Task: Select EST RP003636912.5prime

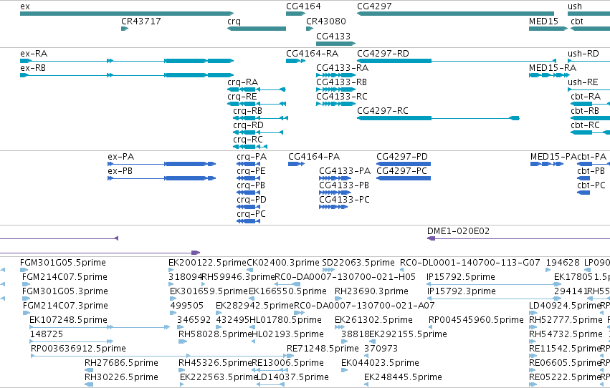Action: point(162,355)
